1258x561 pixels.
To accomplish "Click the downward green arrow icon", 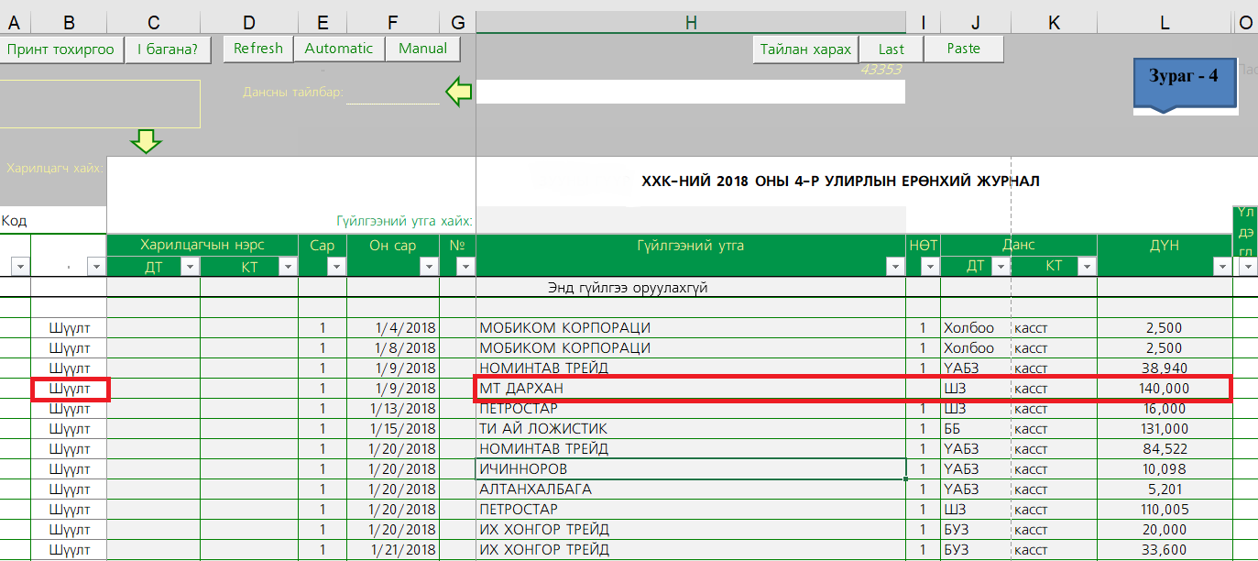I will pos(146,141).
